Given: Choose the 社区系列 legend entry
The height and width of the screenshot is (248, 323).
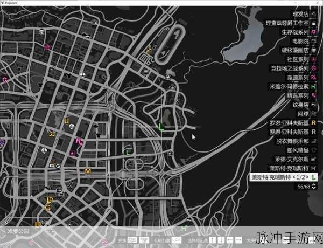Looking at the screenshot, I should tap(302, 59).
